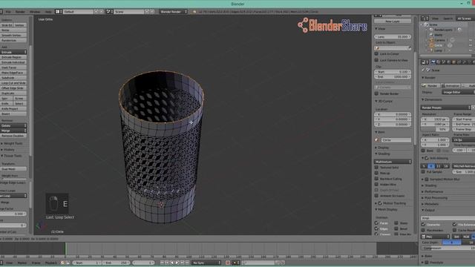Screen dimensions: 475x267
Task: Expand the Performance panel
Action: click(x=433, y=191)
